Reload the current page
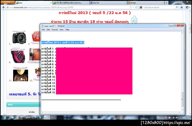This screenshot has width=192, height=126. click(x=136, y=7)
